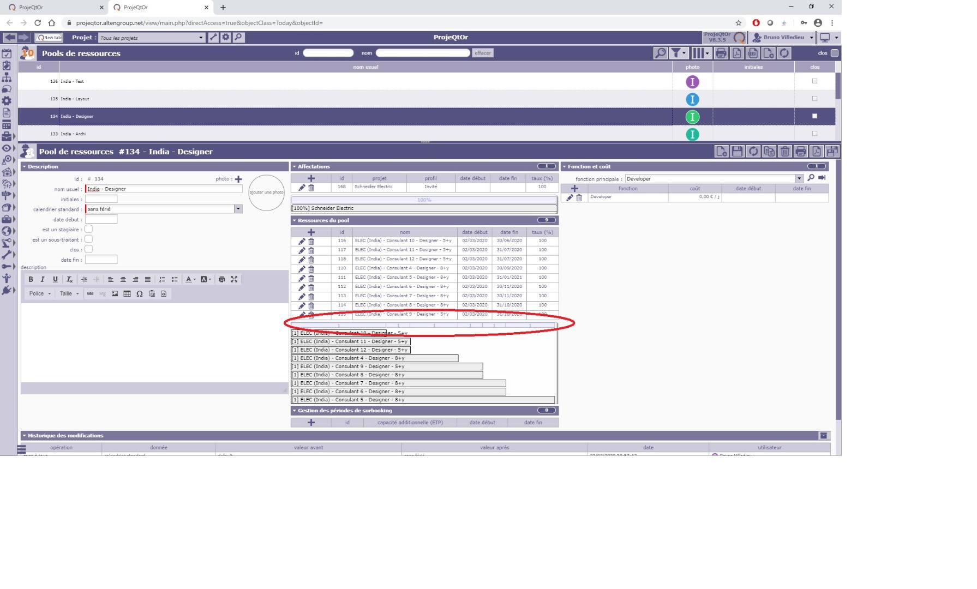Image resolution: width=977 pixels, height=589 pixels.
Task: Export the pools list to CSV
Action: [753, 53]
